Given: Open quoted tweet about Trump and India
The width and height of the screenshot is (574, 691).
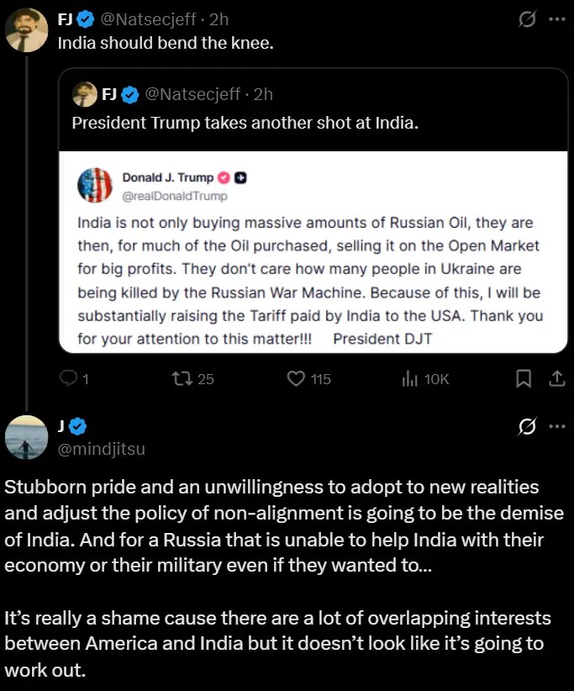Looking at the screenshot, I should coord(313,211).
